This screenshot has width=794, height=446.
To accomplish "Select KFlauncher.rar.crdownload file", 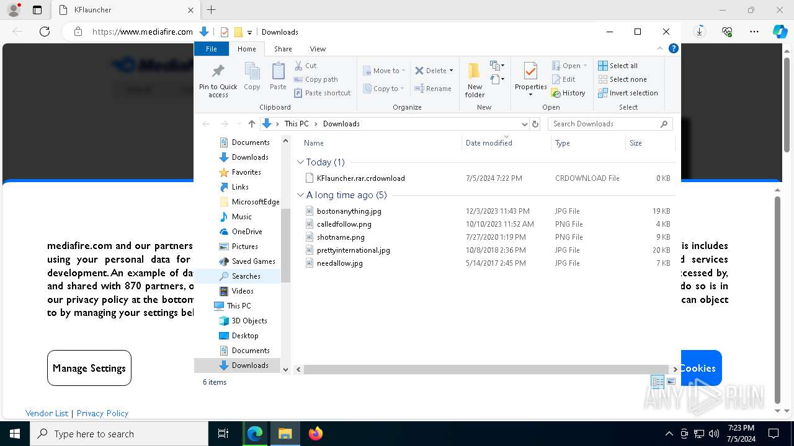I will pyautogui.click(x=360, y=178).
